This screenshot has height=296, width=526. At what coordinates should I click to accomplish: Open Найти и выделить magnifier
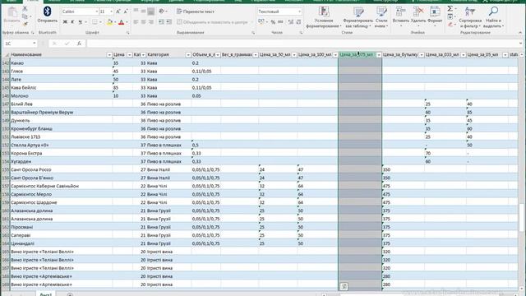493,16
